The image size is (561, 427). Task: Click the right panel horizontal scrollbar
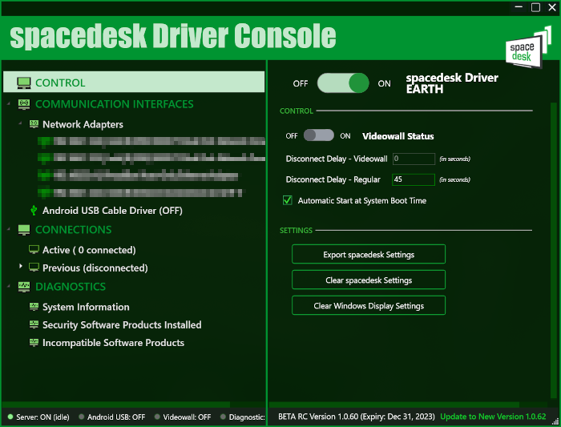pos(394,405)
